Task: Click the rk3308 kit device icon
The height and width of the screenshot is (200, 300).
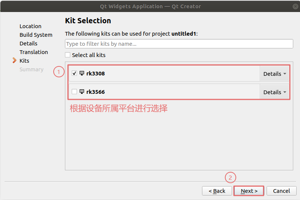Action: [x=82, y=73]
